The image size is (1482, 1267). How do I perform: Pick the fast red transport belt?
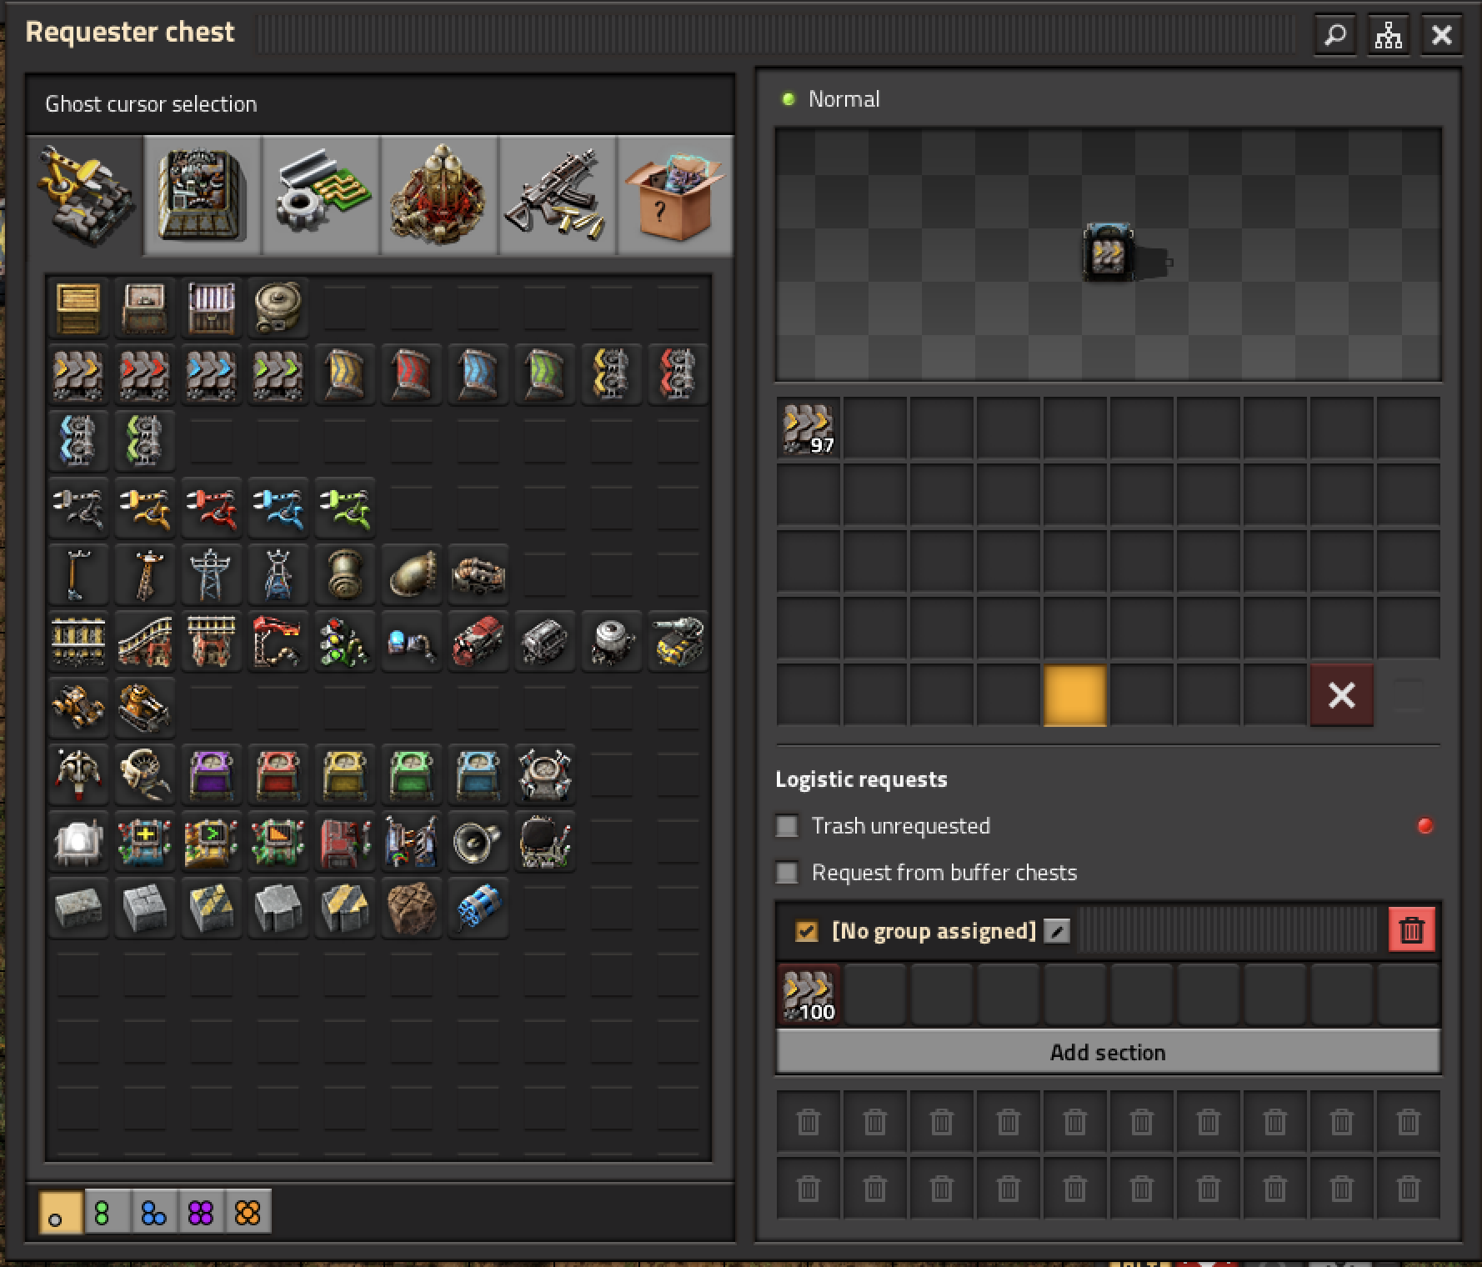[145, 374]
